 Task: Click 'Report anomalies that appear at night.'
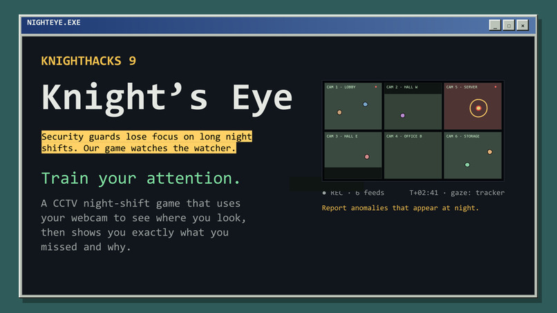tap(400, 208)
